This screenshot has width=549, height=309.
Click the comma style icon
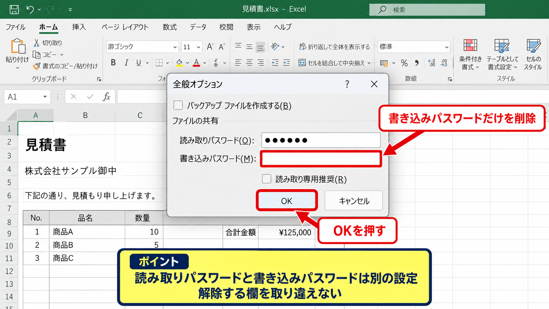[417, 63]
